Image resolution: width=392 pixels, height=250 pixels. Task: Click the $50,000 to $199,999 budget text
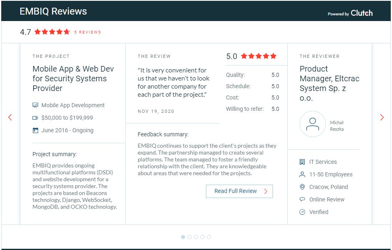tap(67, 118)
